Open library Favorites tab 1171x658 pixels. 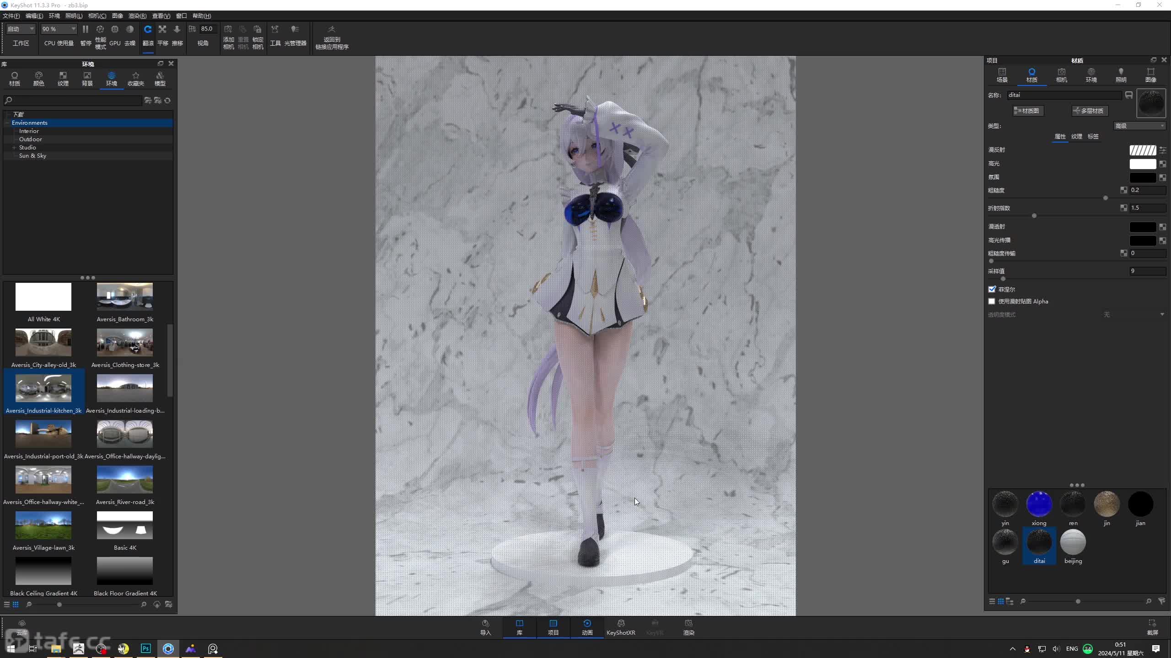[136, 79]
